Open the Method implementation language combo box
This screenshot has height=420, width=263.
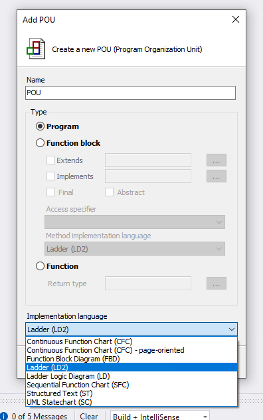[135, 249]
